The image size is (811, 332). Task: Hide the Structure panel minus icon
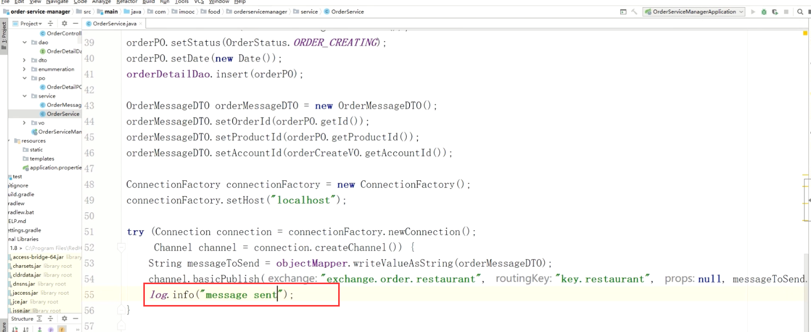75,319
